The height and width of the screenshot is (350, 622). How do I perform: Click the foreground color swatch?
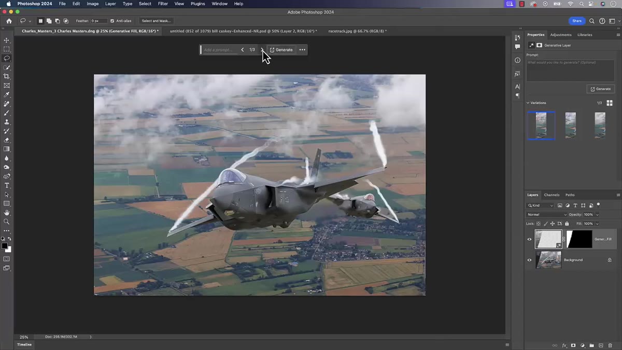[5, 246]
